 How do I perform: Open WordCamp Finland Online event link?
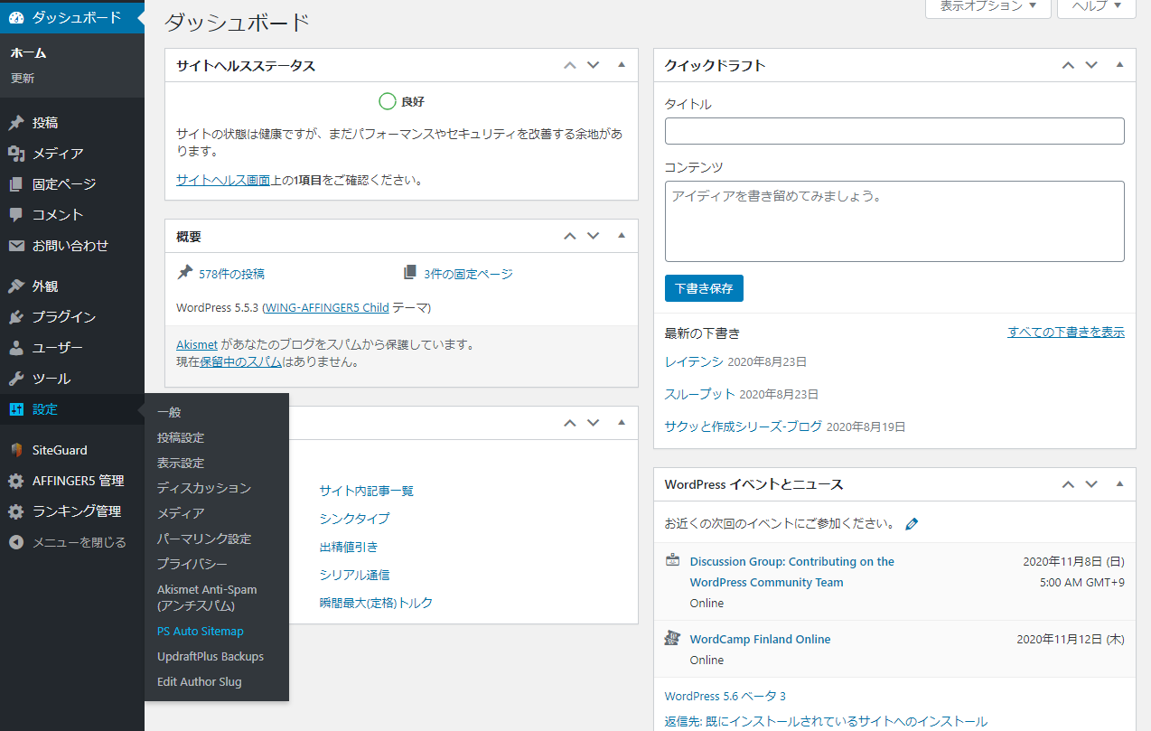(761, 639)
